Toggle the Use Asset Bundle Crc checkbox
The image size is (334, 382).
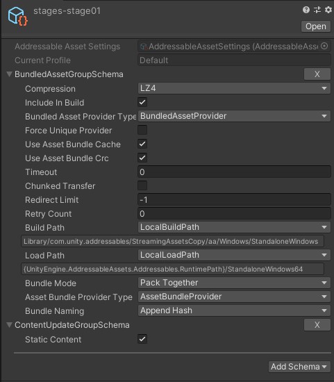click(x=142, y=158)
